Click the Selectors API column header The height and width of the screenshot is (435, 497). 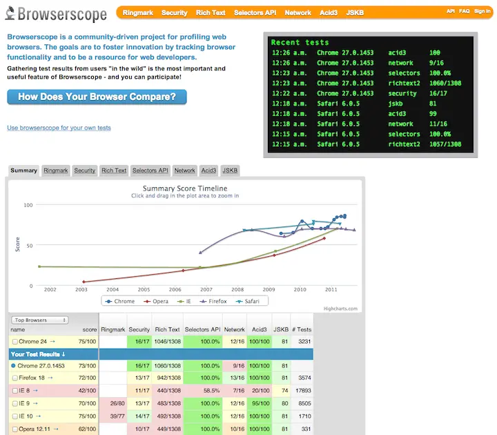coord(202,329)
